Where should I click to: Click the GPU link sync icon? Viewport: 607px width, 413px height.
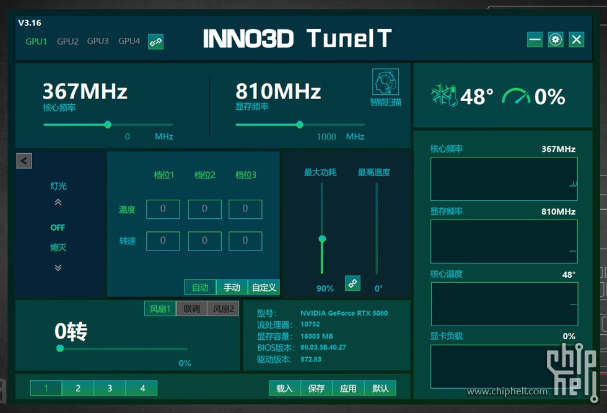coord(155,42)
